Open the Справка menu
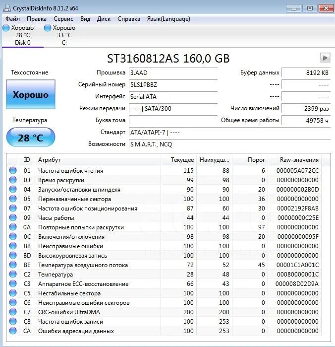The width and height of the screenshot is (335, 347). coord(129,19)
